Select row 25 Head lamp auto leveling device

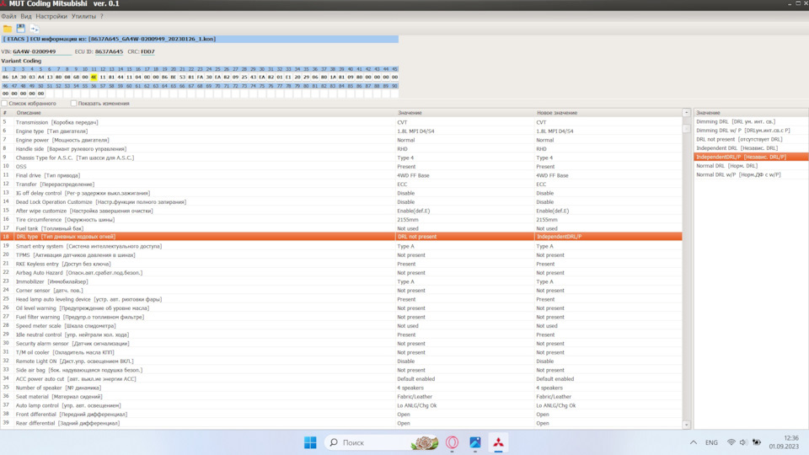[x=341, y=299]
